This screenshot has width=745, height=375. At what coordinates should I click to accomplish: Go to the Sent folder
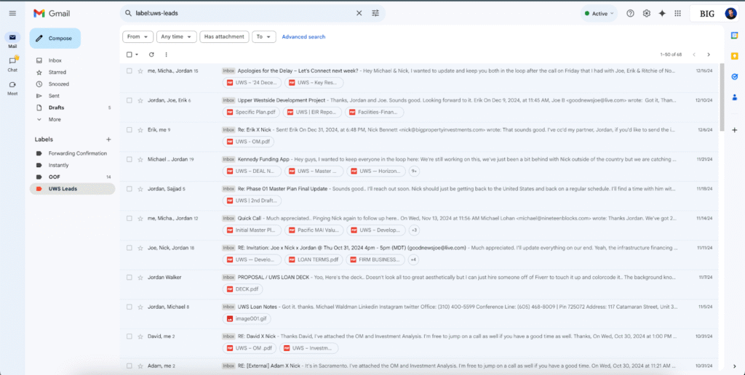[x=54, y=95]
